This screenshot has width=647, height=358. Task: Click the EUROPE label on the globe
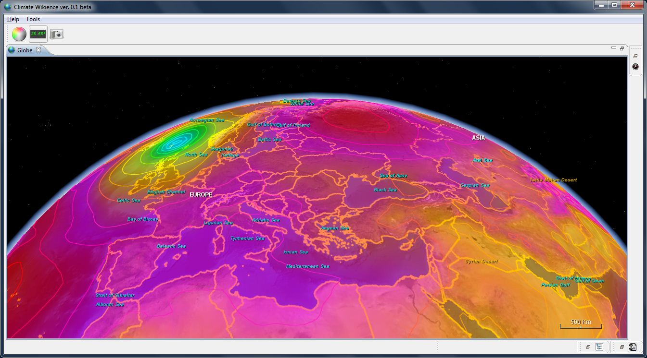201,195
